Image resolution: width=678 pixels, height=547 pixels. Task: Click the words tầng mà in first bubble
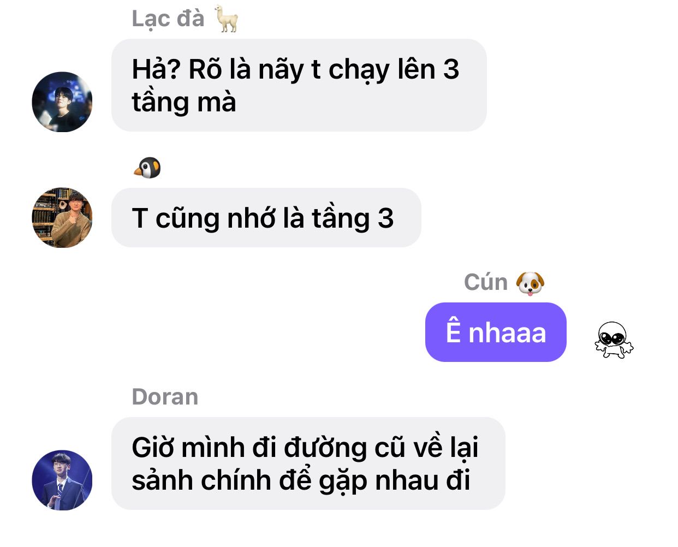click(x=184, y=103)
